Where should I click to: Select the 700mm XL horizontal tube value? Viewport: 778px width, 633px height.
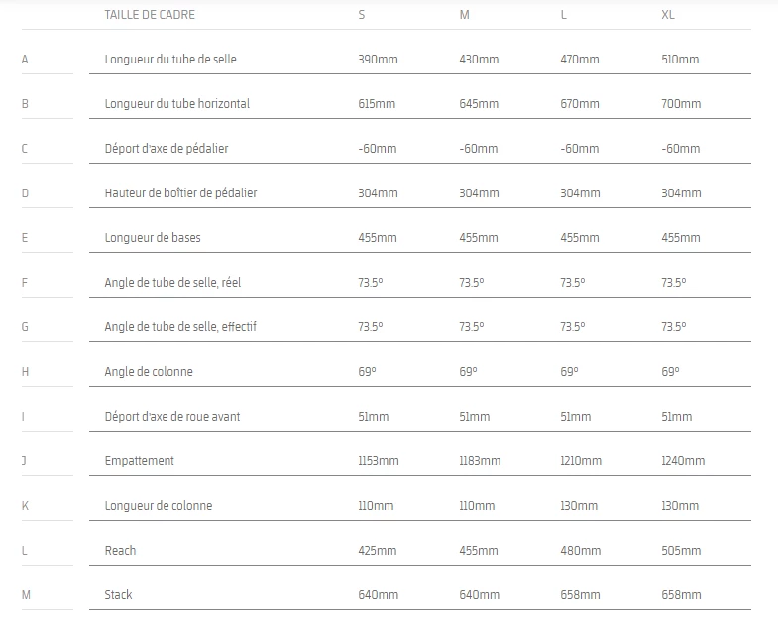click(681, 104)
